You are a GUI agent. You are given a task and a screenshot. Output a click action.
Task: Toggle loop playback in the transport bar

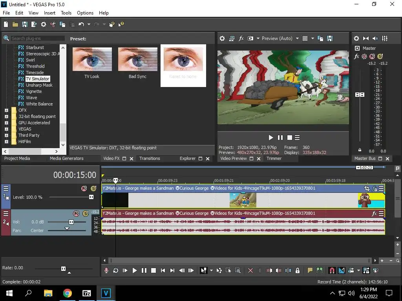coord(116,270)
